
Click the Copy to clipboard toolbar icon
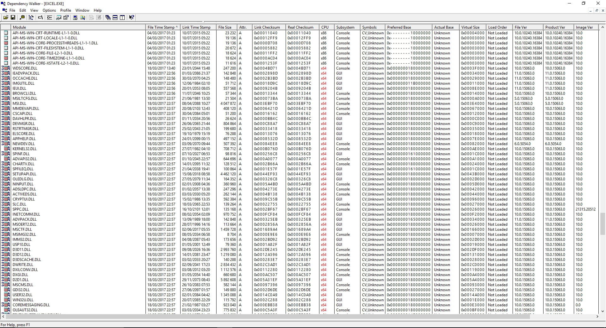point(22,18)
